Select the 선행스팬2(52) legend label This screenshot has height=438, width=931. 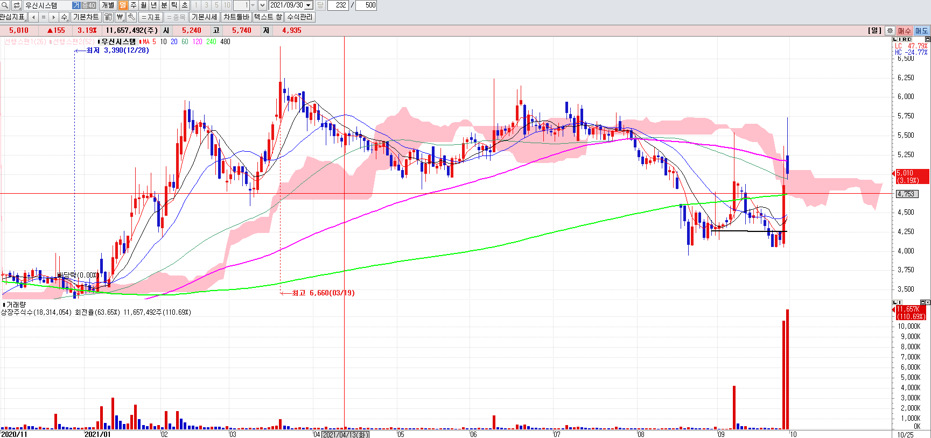click(x=73, y=41)
